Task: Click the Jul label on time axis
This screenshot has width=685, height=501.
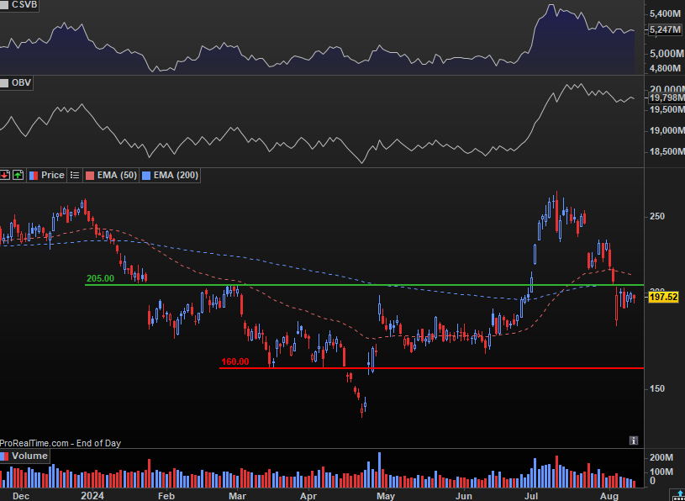Action: (x=532, y=496)
